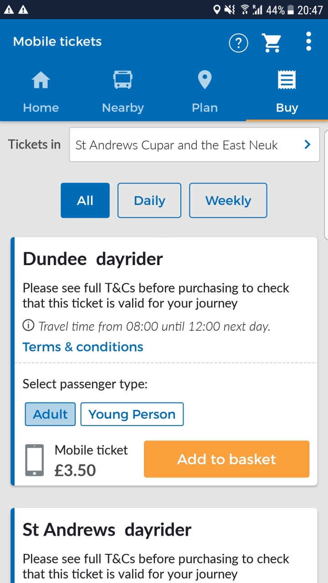Tap the Buy ticket receipt icon
This screenshot has width=328, height=583.
[287, 80]
